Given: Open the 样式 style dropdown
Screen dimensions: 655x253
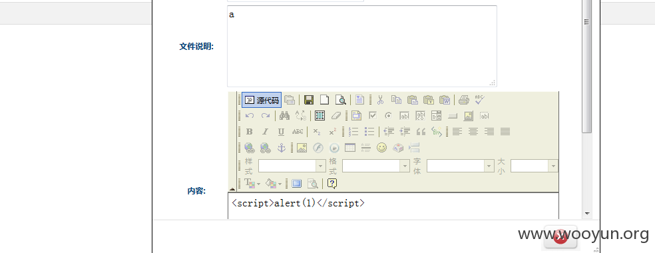Looking at the screenshot, I should [x=292, y=166].
